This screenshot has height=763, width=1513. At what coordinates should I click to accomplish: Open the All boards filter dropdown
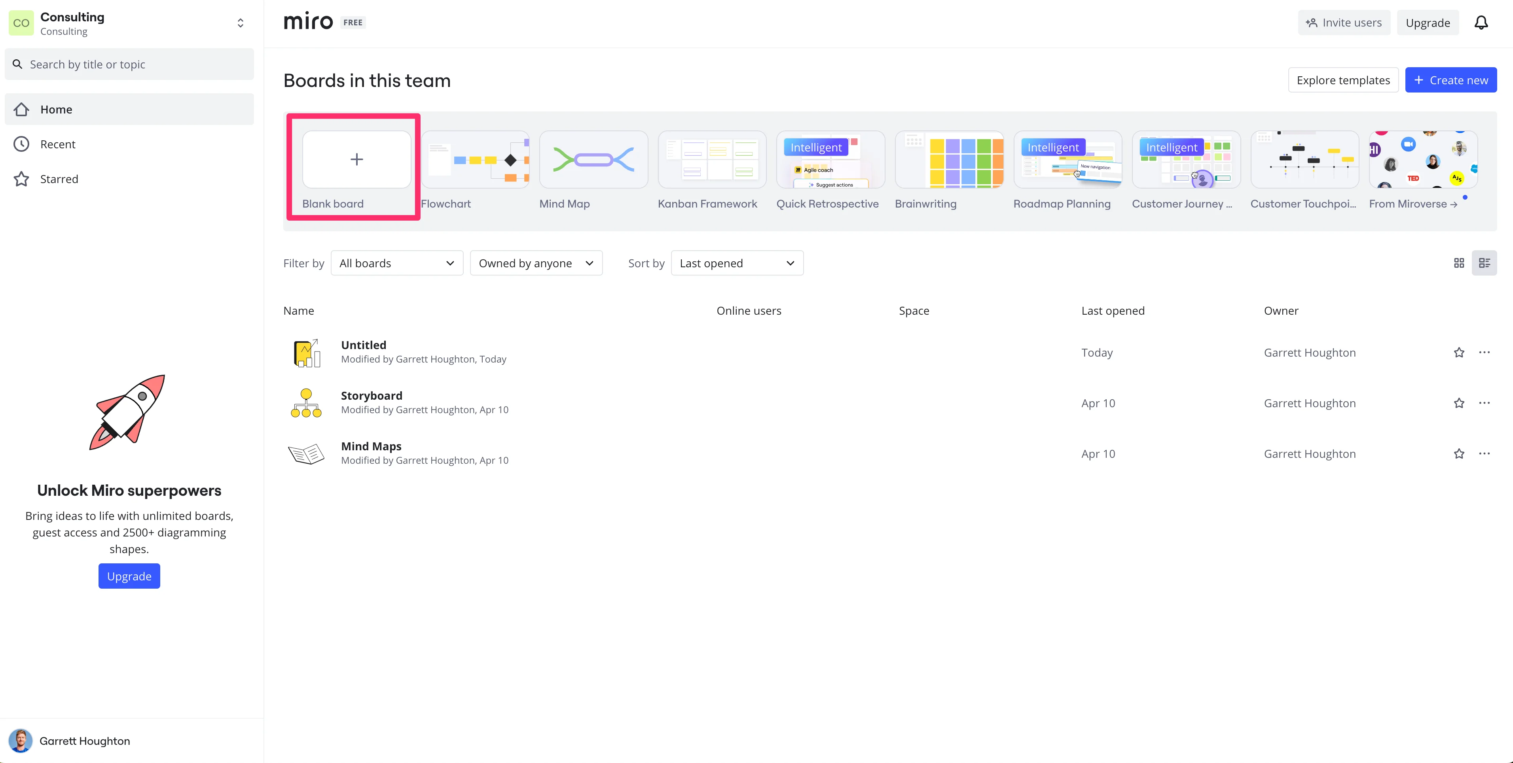tap(396, 263)
